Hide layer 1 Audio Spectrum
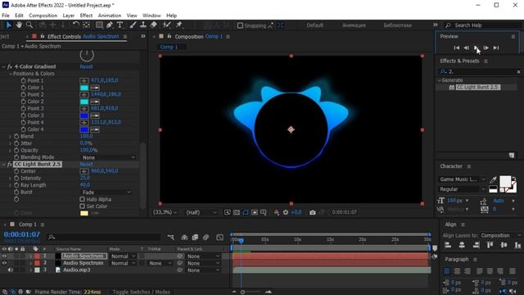524x295 pixels. (4, 256)
